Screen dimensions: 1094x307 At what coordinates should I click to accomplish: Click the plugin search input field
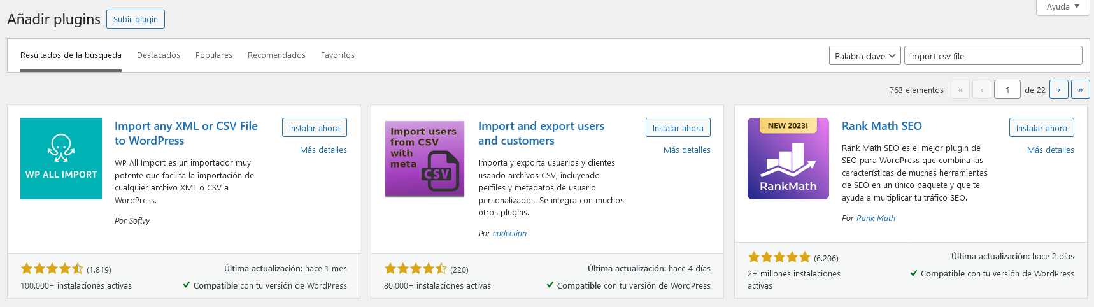[992, 56]
